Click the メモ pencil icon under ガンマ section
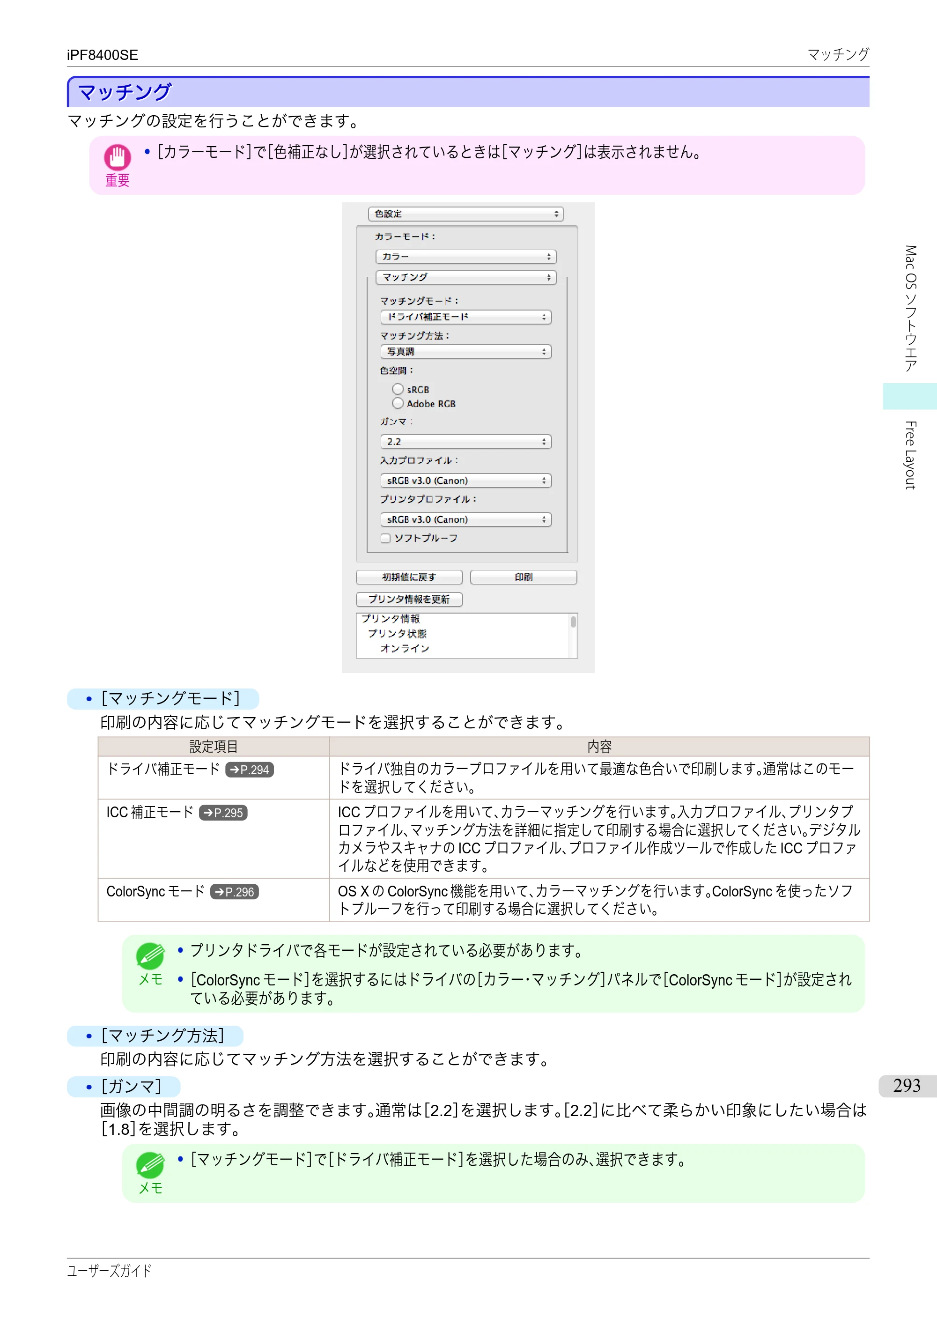 [x=150, y=1165]
